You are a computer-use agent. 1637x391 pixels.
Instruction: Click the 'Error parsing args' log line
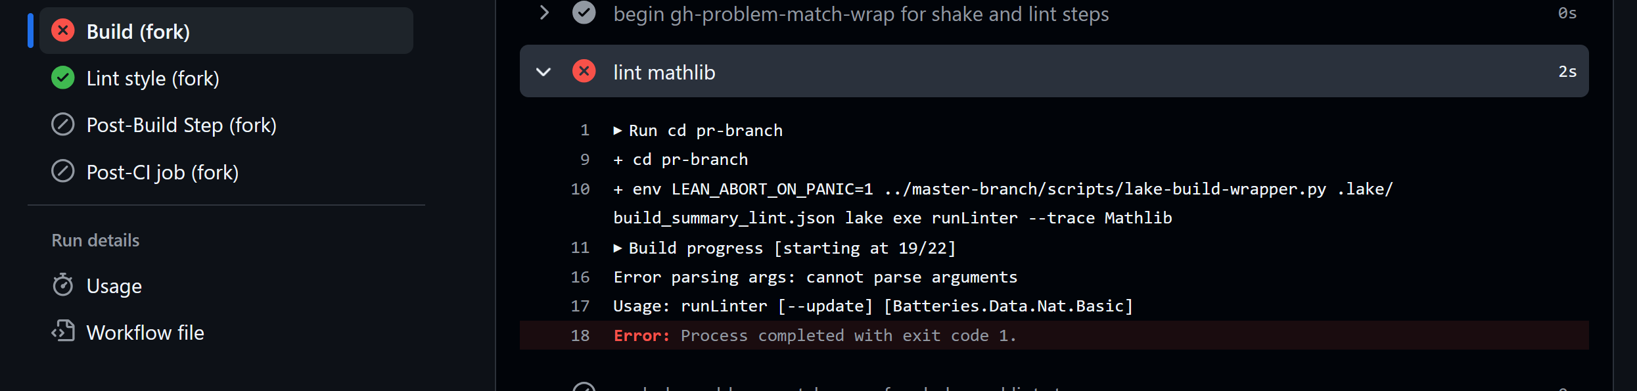tap(815, 277)
